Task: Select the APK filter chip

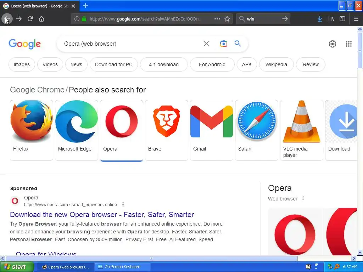Action: point(247,64)
